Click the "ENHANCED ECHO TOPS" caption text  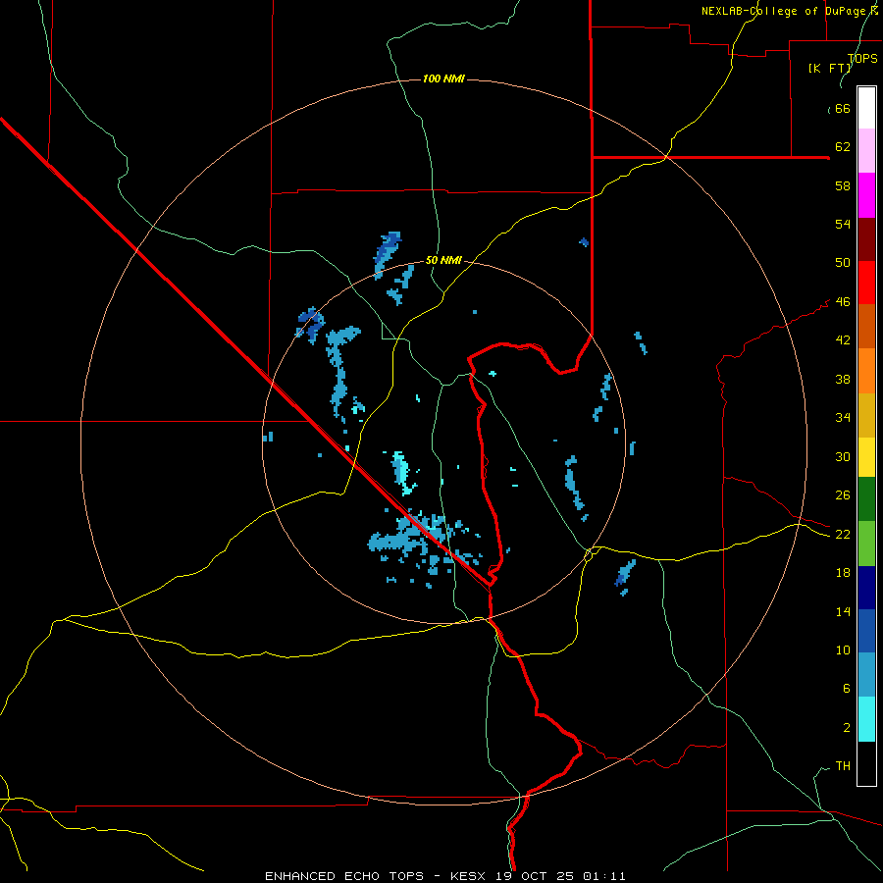(x=344, y=876)
